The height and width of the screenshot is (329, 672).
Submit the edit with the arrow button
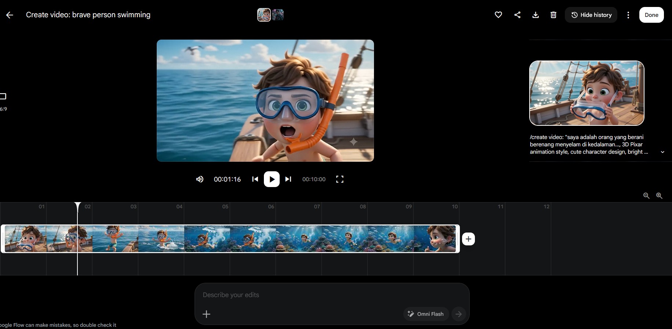458,314
